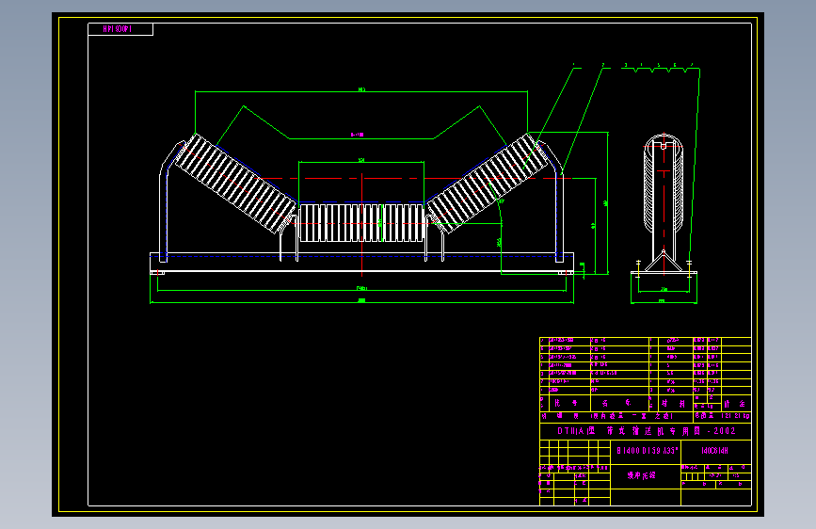Image resolution: width=816 pixels, height=529 pixels.
Task: Click the mirrored drawing number box at top-left
Action: coord(120,29)
